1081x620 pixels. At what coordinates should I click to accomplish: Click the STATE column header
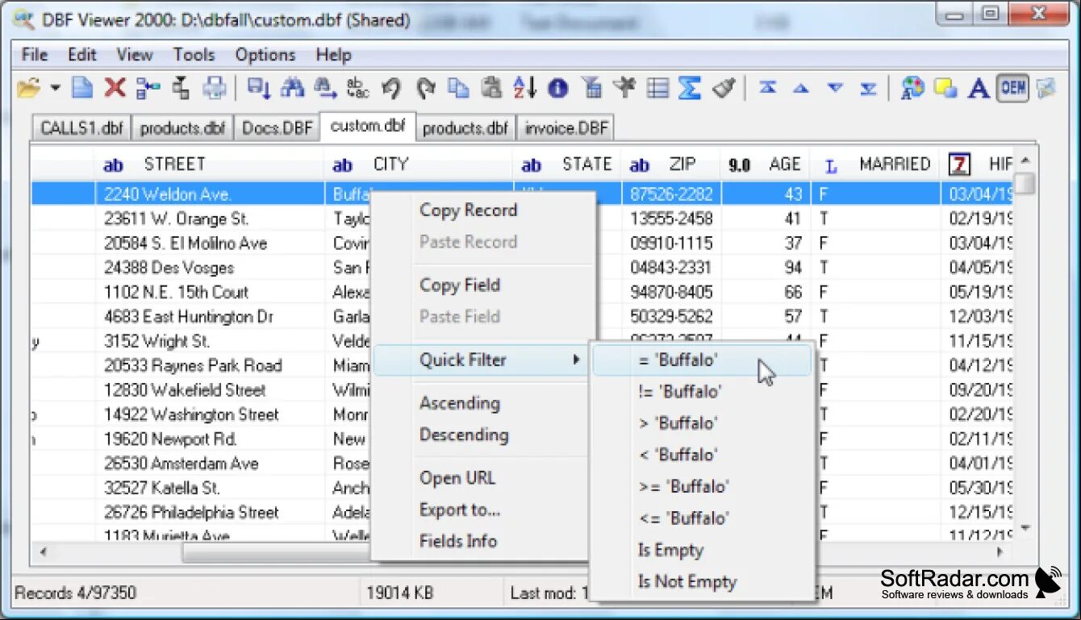pyautogui.click(x=567, y=164)
